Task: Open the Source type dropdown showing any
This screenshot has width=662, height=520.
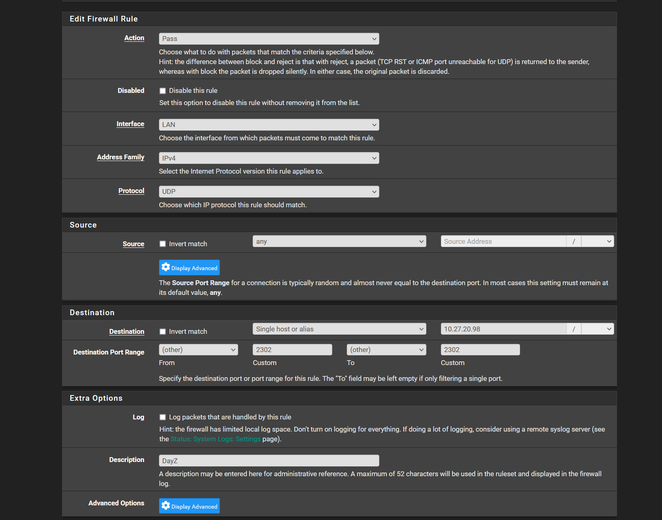Action: click(x=340, y=241)
